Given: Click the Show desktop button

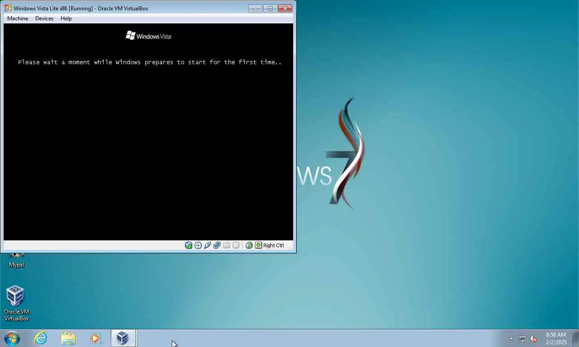Looking at the screenshot, I should coord(575,338).
